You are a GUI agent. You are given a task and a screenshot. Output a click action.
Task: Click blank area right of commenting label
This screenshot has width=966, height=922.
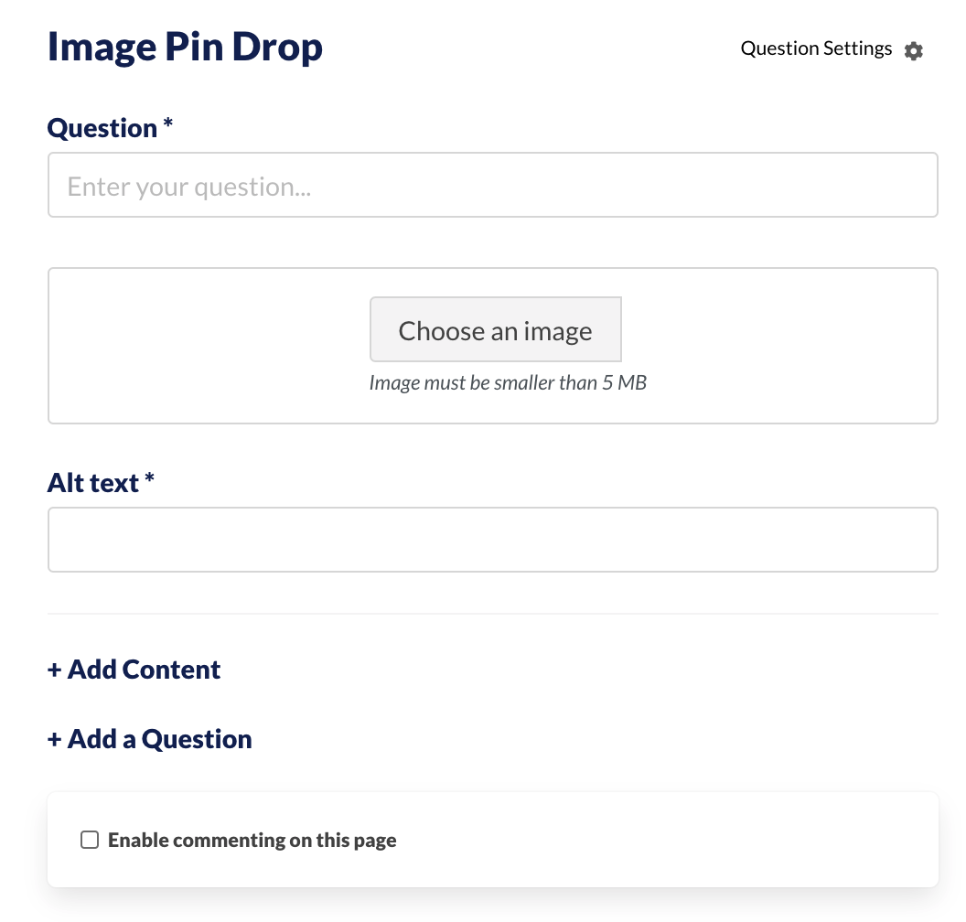coord(665,840)
